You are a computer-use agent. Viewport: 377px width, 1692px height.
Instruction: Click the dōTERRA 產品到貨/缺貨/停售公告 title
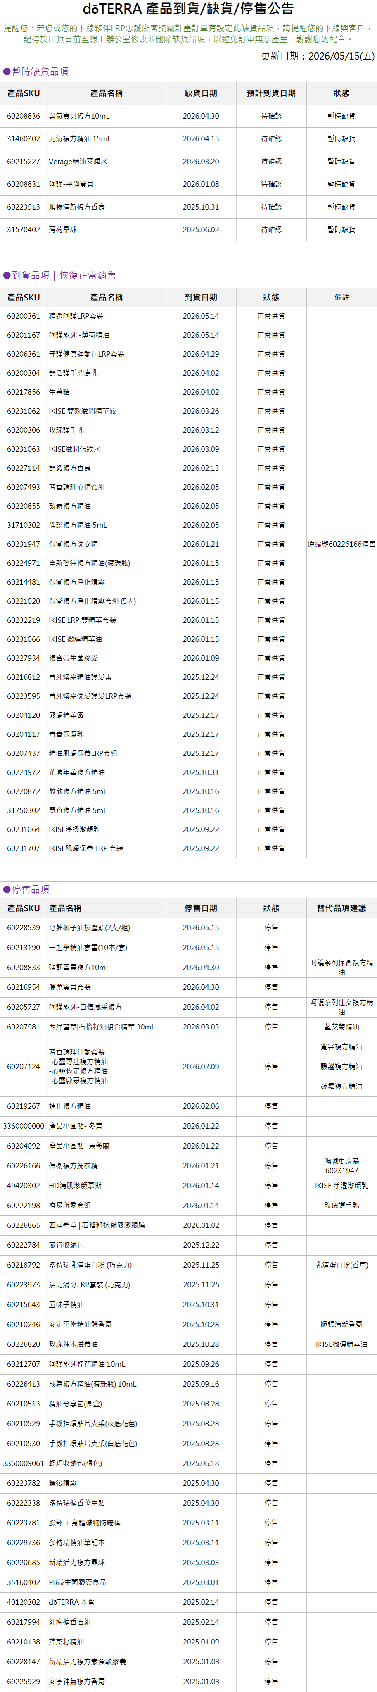tap(188, 9)
